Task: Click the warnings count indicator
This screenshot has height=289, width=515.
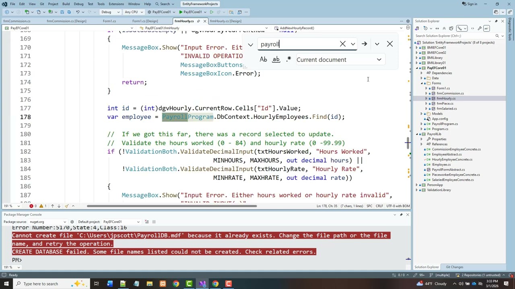Action: click(43, 206)
